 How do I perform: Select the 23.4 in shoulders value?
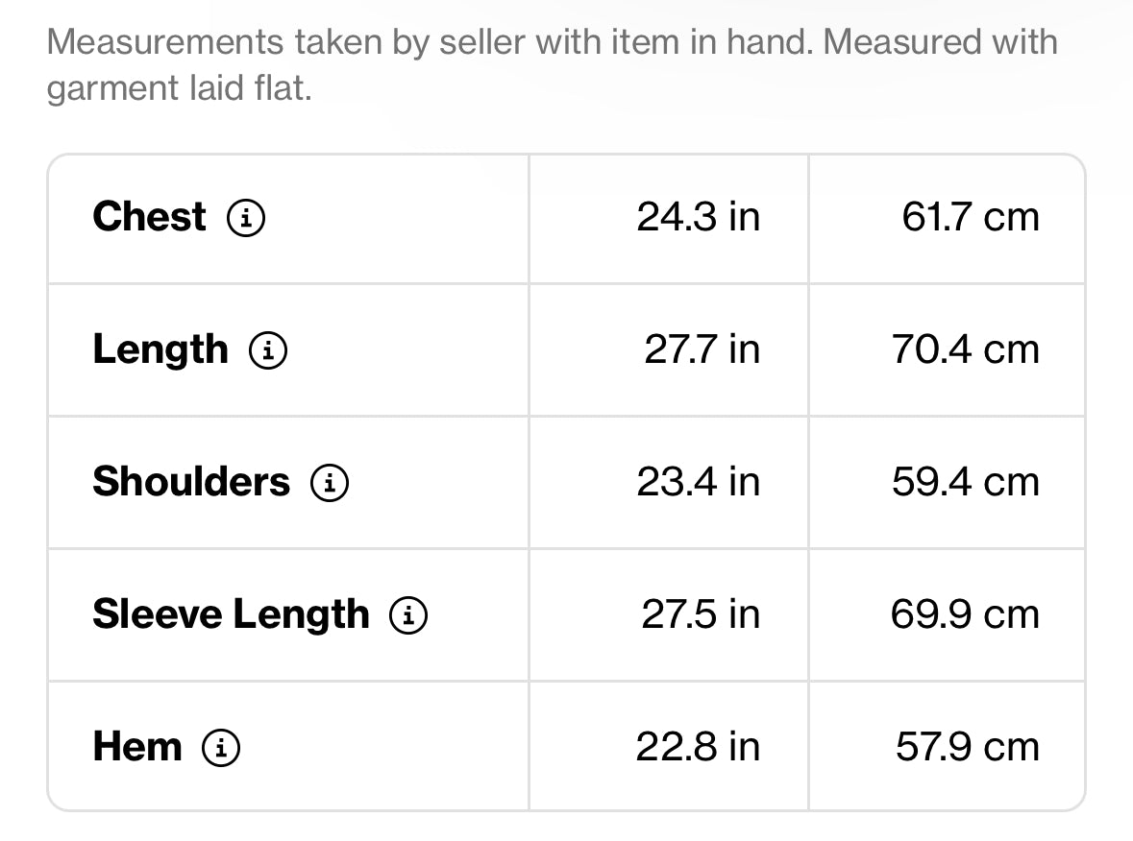click(698, 482)
